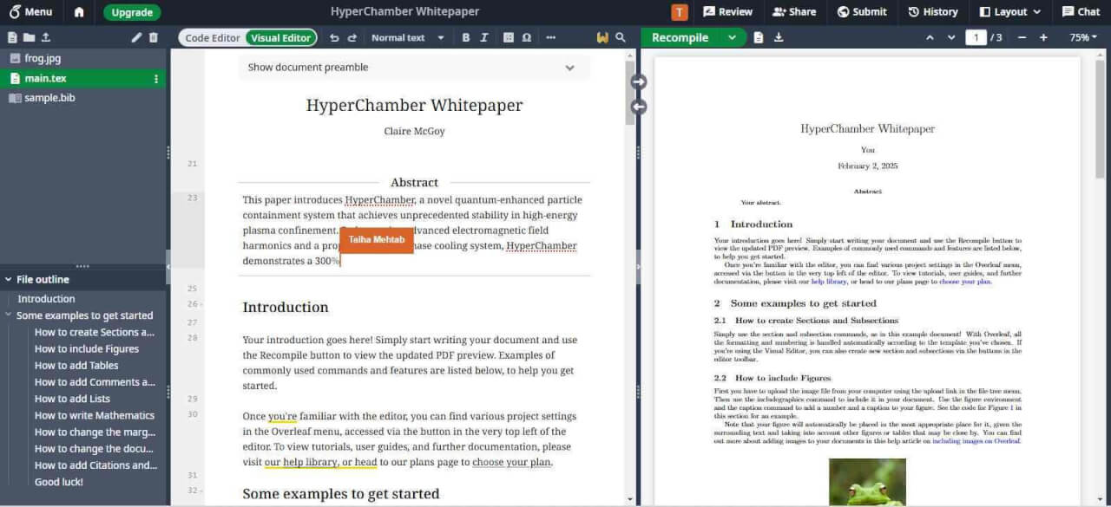Click the Upgrade button
Viewport: 1111px width, 507px height.
click(x=131, y=12)
